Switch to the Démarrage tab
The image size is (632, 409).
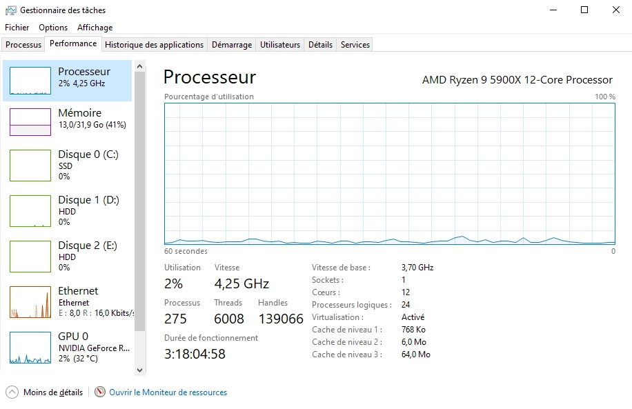(x=232, y=45)
